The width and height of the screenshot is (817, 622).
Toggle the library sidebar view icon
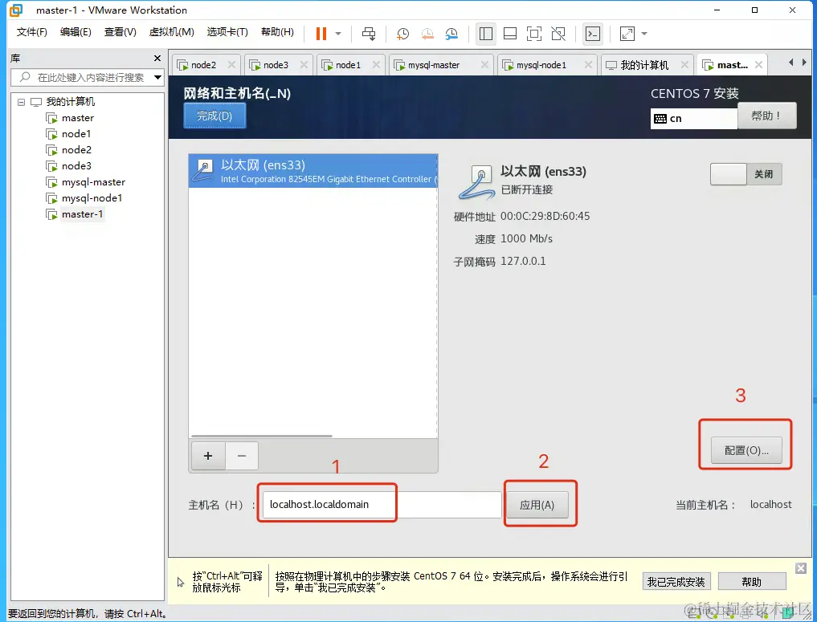485,34
